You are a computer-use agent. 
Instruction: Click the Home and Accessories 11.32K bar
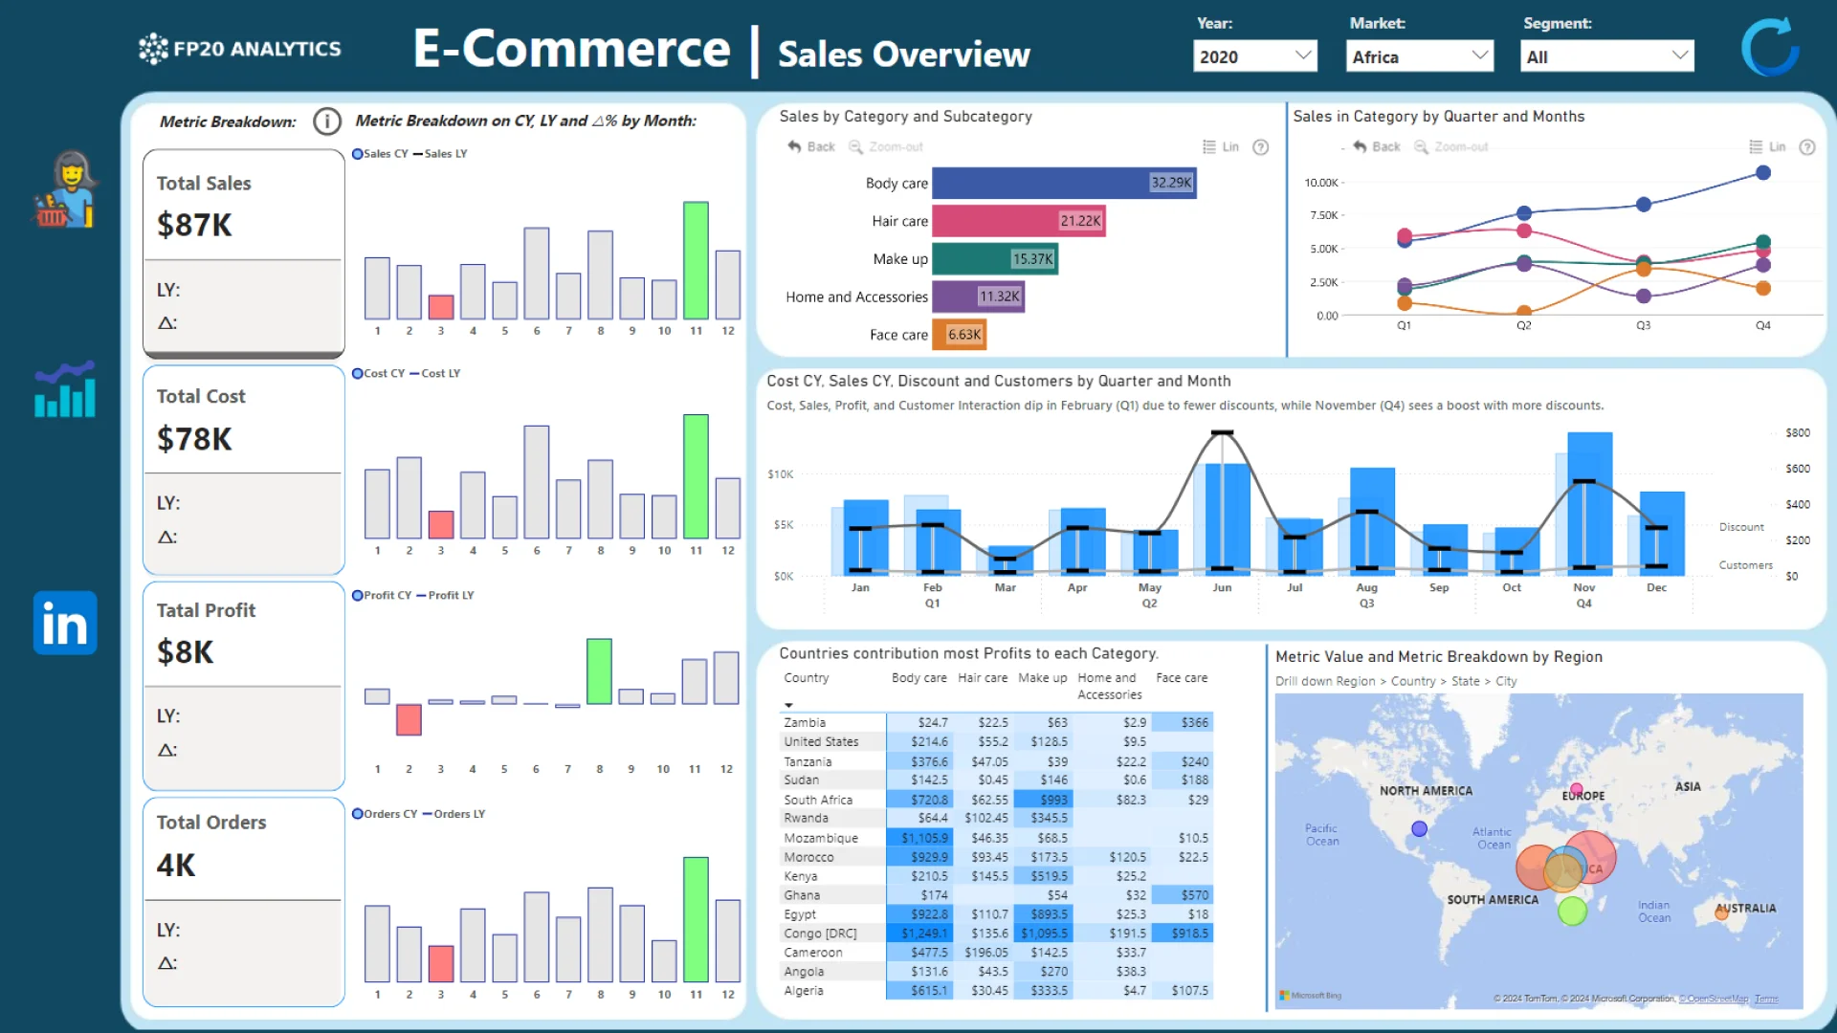pyautogui.click(x=979, y=297)
